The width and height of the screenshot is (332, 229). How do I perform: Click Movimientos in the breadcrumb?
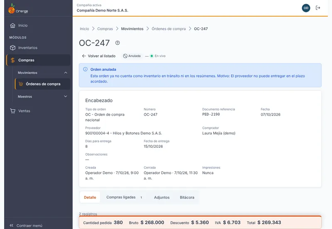[x=132, y=29]
